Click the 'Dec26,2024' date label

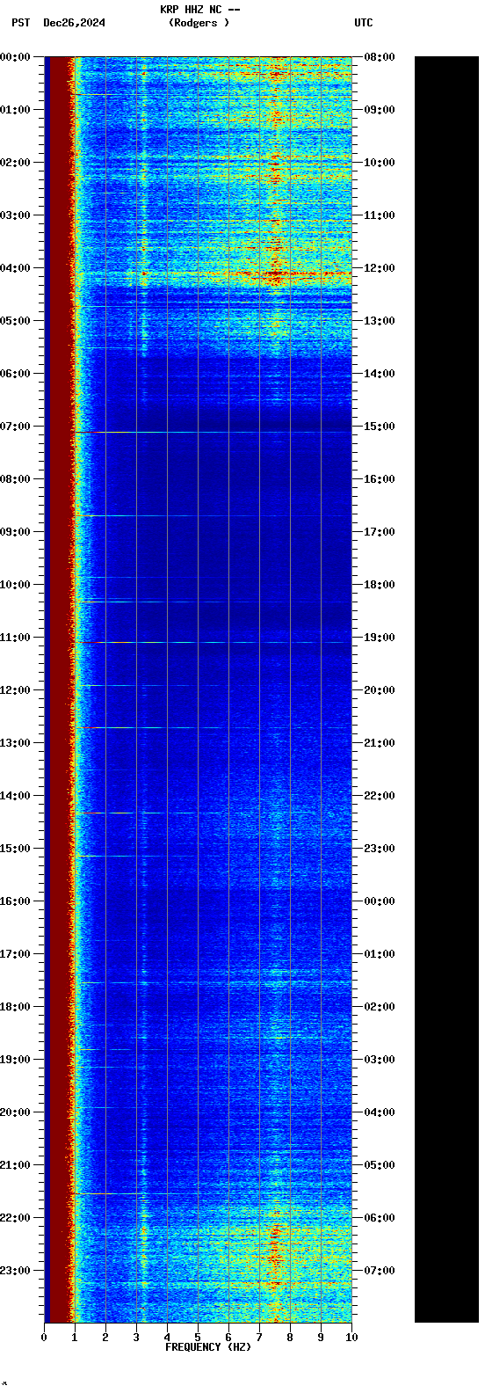click(74, 23)
